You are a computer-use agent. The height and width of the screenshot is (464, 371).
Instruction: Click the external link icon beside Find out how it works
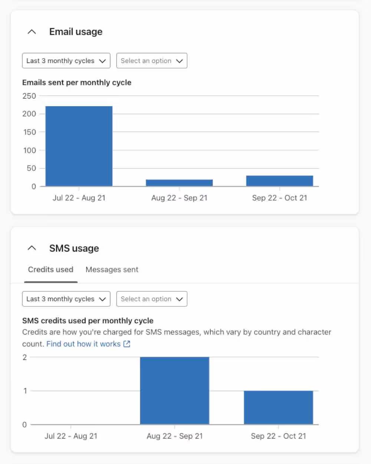(x=127, y=344)
